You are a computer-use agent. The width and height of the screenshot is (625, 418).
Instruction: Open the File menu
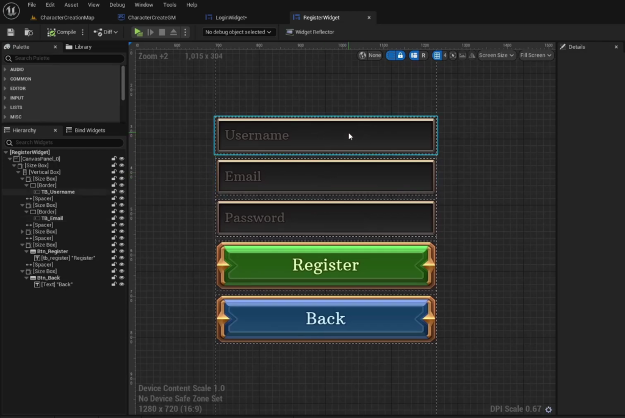point(32,5)
